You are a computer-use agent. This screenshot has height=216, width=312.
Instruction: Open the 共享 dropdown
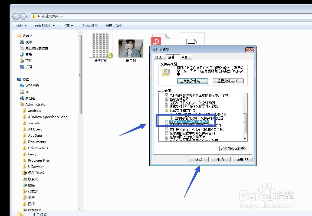coord(68,26)
